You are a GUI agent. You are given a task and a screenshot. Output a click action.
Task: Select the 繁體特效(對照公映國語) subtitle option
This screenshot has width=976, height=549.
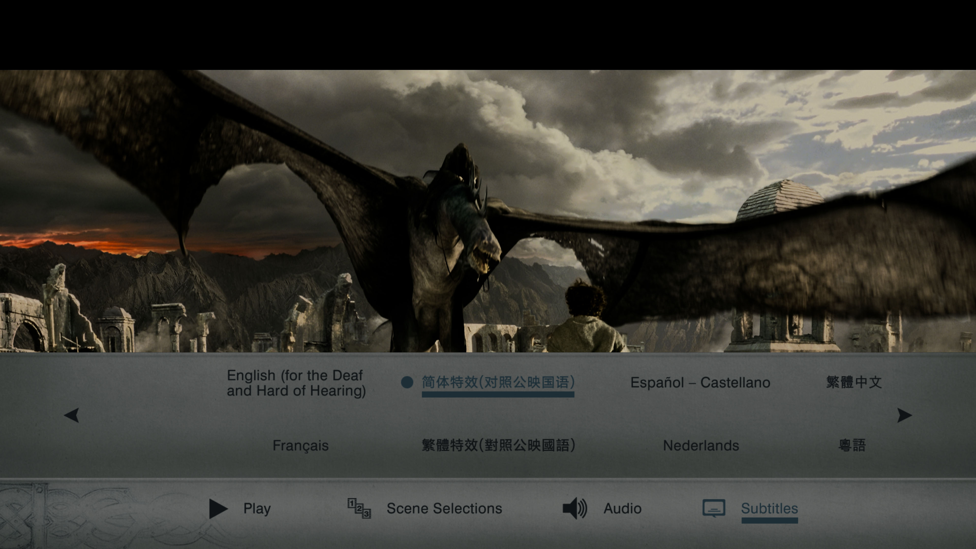499,445
